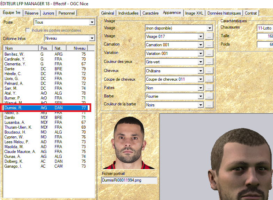
Task: Open browse button next to Coupe de cheveux 011
Action: click(209, 79)
